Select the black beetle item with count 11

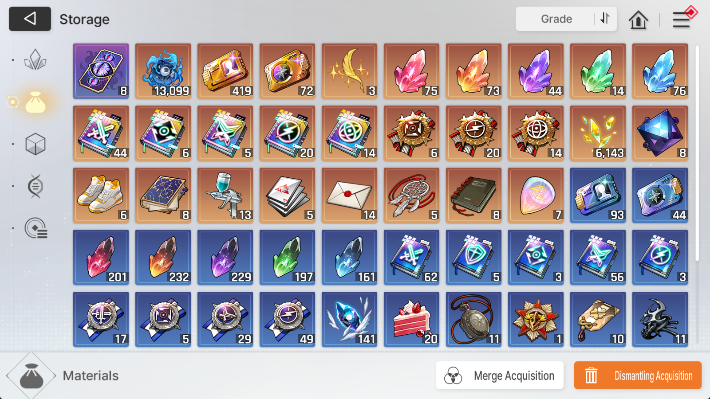tap(660, 319)
